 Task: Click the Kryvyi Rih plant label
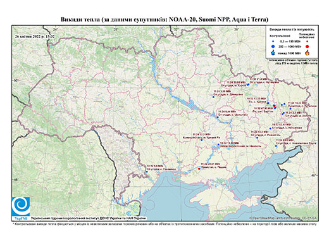201,137
